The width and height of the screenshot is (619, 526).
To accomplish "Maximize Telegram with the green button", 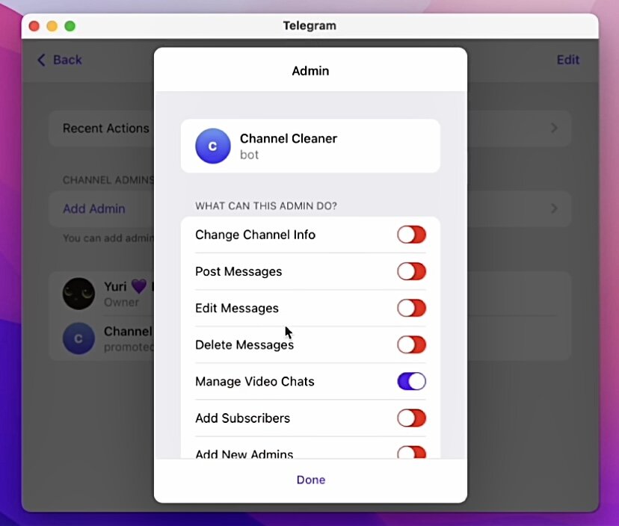I will point(70,26).
